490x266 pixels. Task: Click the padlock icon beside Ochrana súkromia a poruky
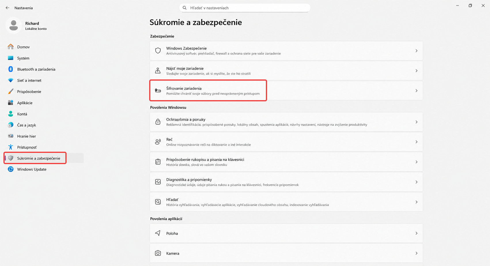click(158, 122)
